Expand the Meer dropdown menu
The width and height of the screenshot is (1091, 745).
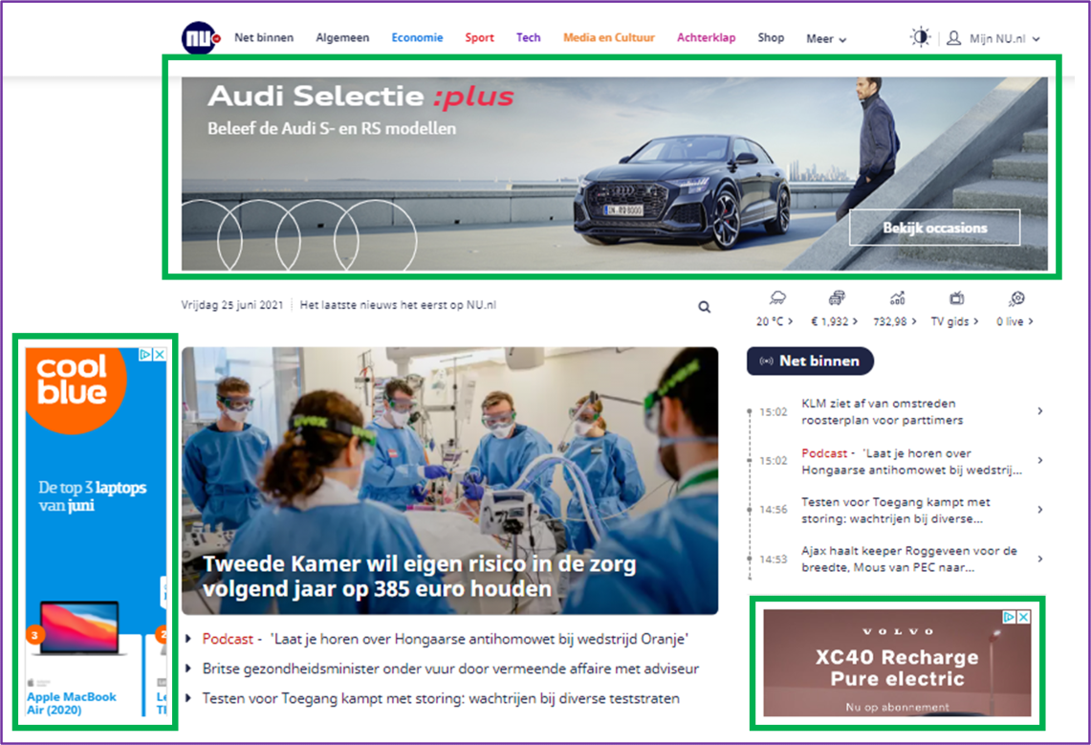point(826,39)
